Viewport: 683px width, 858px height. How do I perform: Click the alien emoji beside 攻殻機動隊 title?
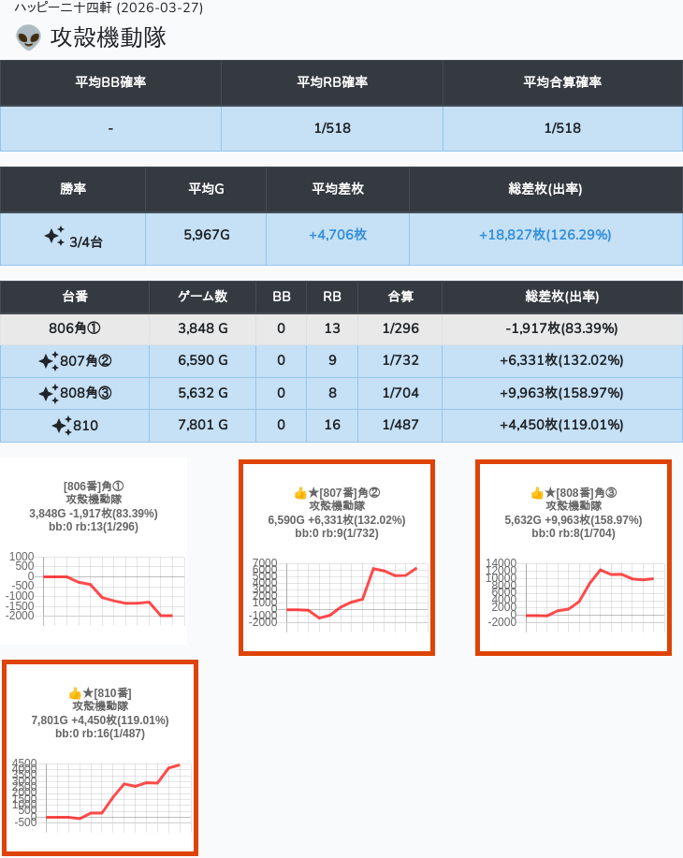[x=29, y=37]
